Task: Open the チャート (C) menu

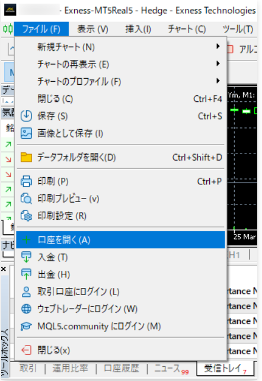Action: [187, 29]
